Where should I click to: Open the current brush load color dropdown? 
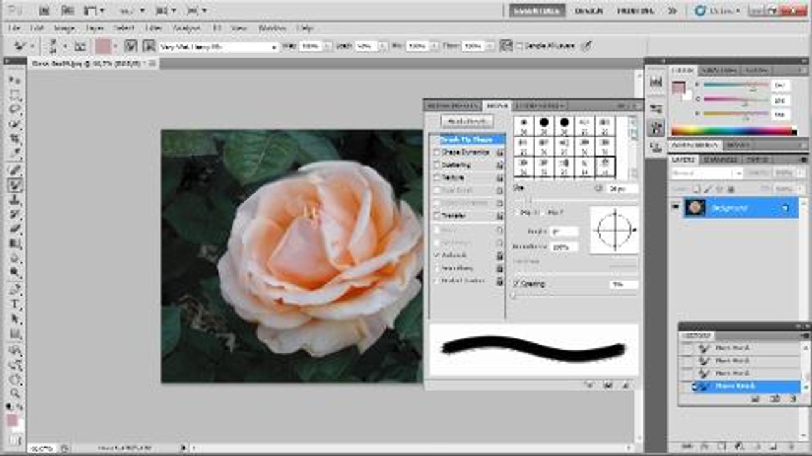coord(115,46)
